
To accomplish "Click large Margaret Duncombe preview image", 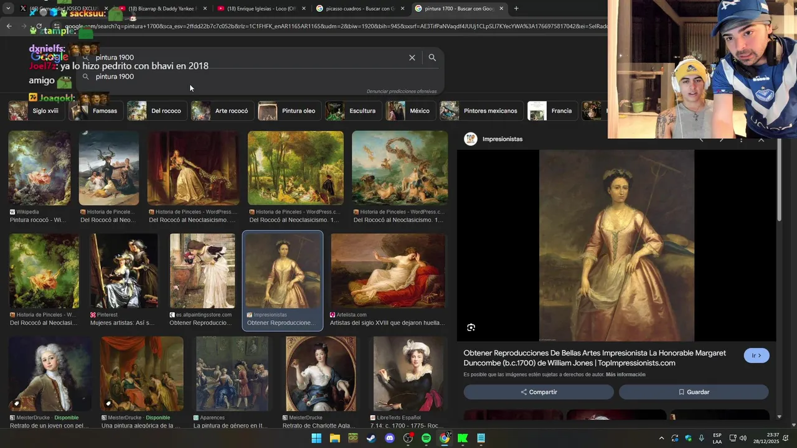I will point(616,245).
